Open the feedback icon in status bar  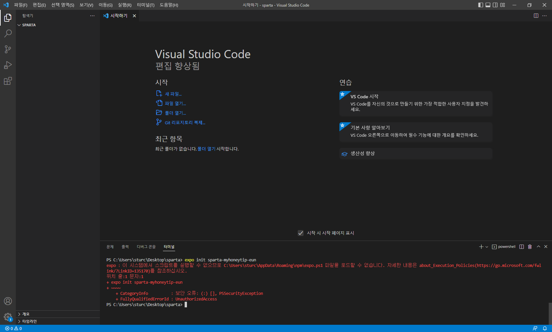[x=535, y=328]
